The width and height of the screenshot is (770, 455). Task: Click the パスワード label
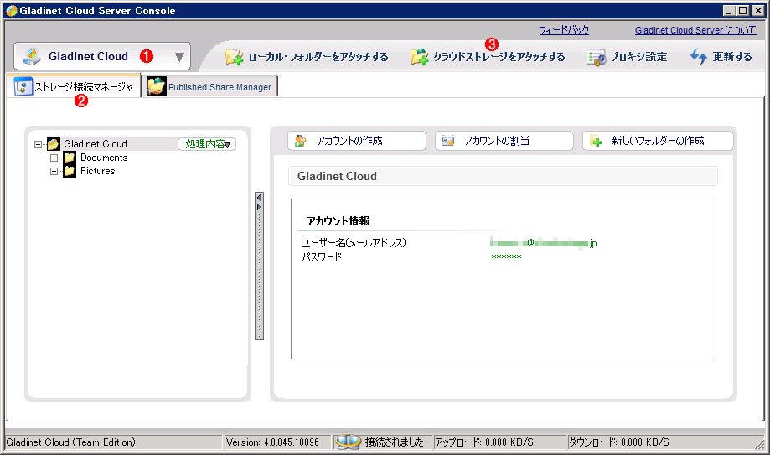[321, 257]
